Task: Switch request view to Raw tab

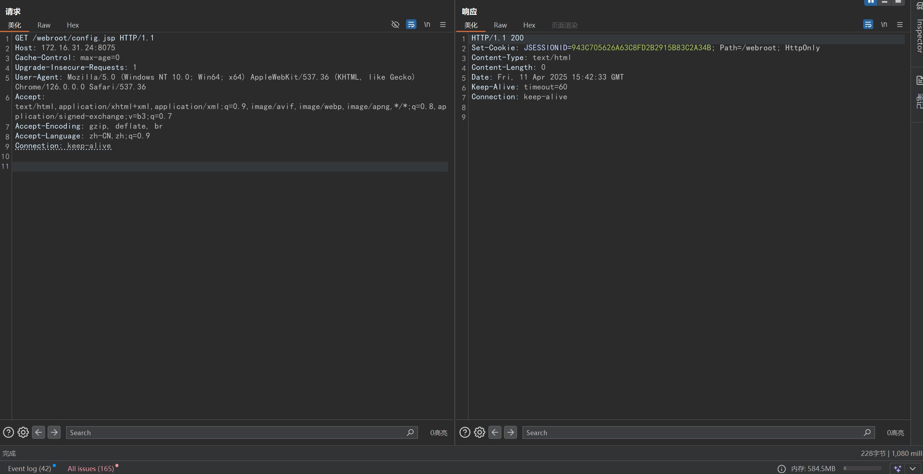Action: [44, 25]
